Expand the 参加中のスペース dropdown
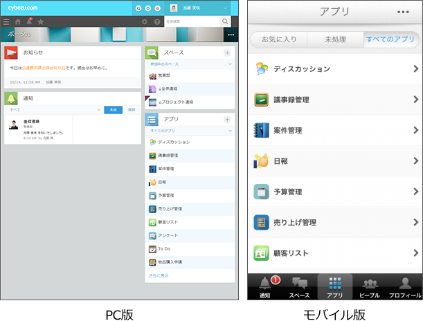 pos(230,64)
